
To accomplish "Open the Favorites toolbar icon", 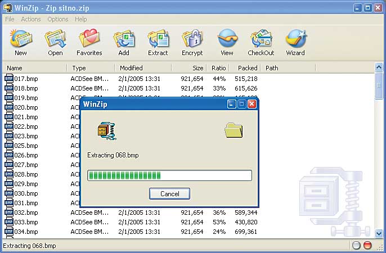I will pyautogui.click(x=89, y=38).
